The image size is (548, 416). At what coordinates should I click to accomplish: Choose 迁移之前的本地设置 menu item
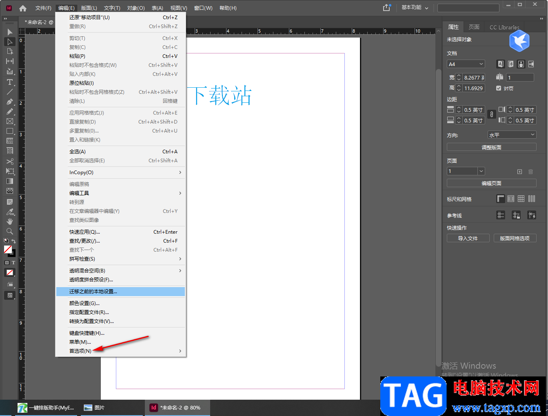point(121,292)
